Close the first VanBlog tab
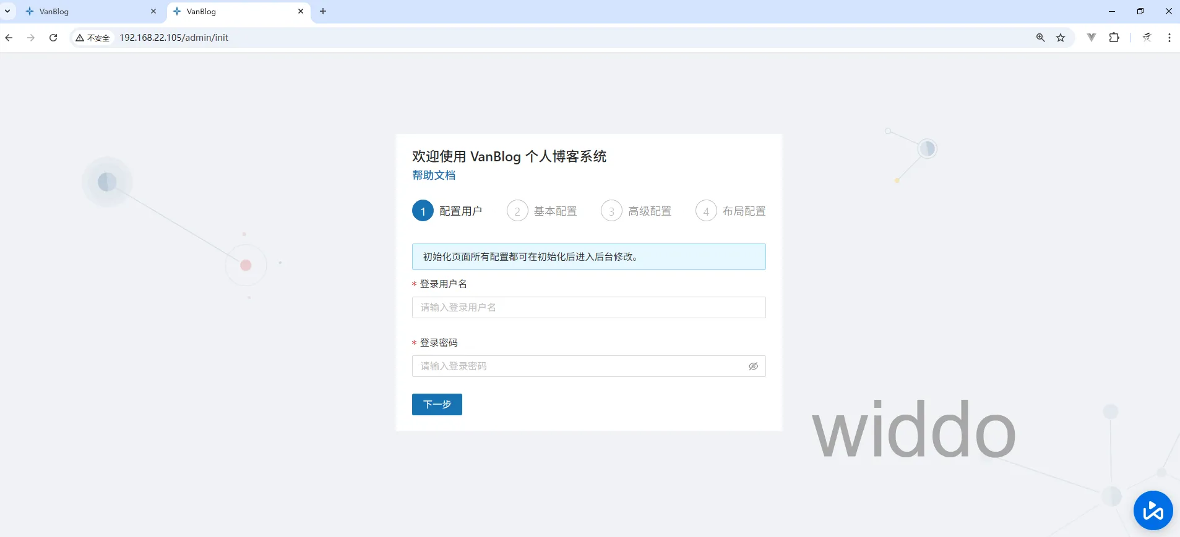The height and width of the screenshot is (537, 1180). pyautogui.click(x=153, y=11)
